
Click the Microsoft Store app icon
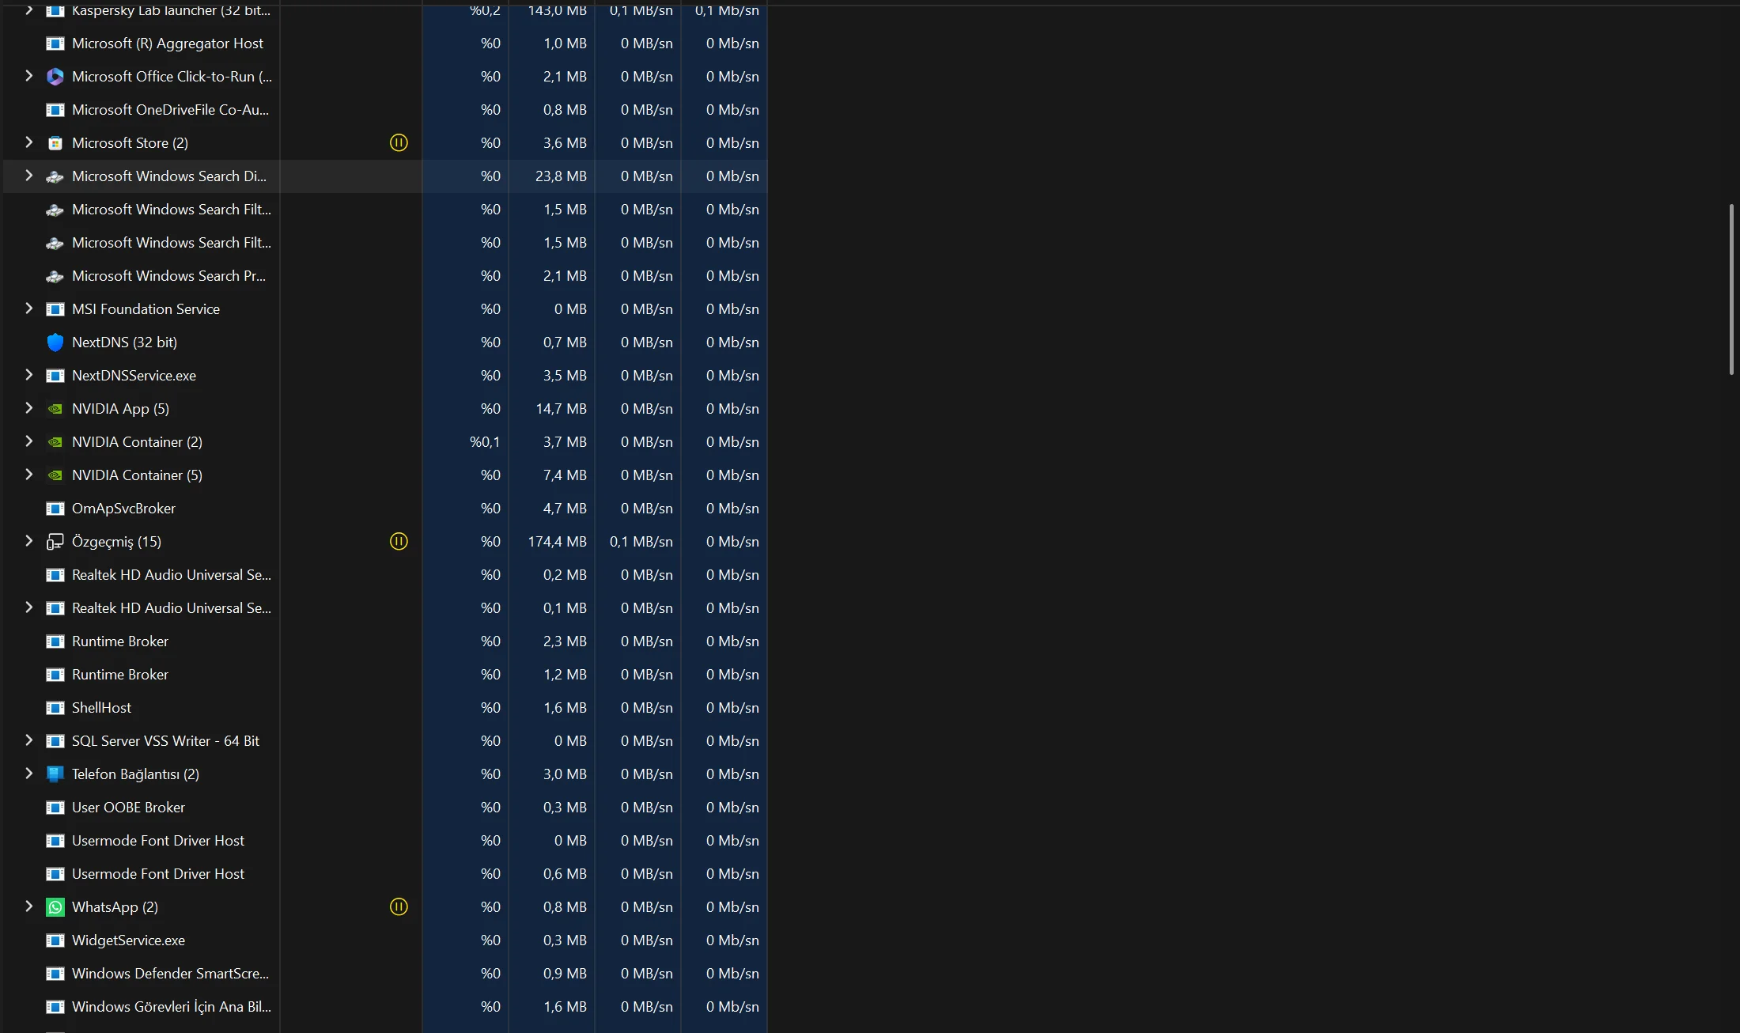coord(55,143)
